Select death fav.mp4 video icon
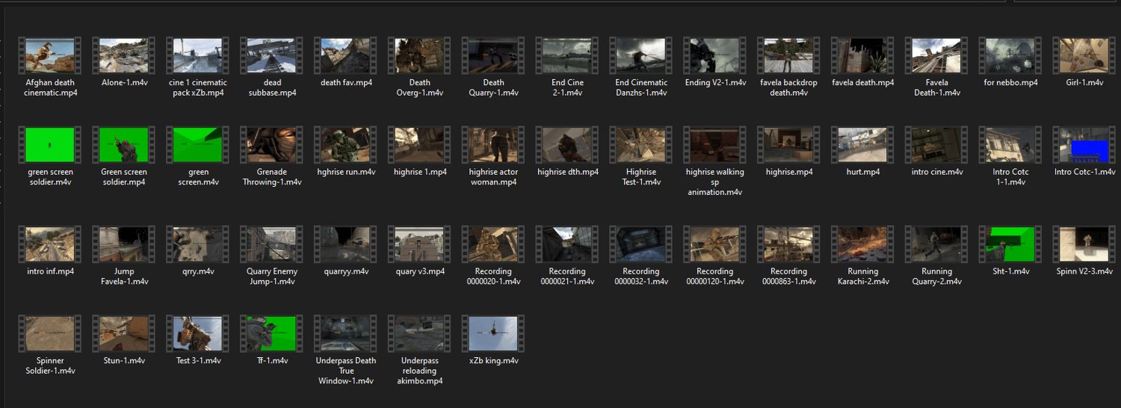This screenshot has height=408, width=1121. tap(346, 56)
